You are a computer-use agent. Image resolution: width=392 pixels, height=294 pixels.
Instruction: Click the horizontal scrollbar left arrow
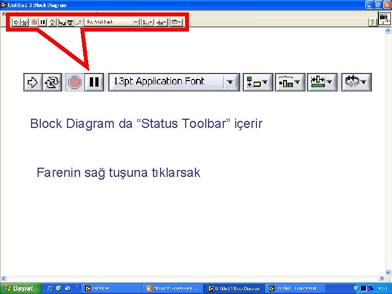3,278
